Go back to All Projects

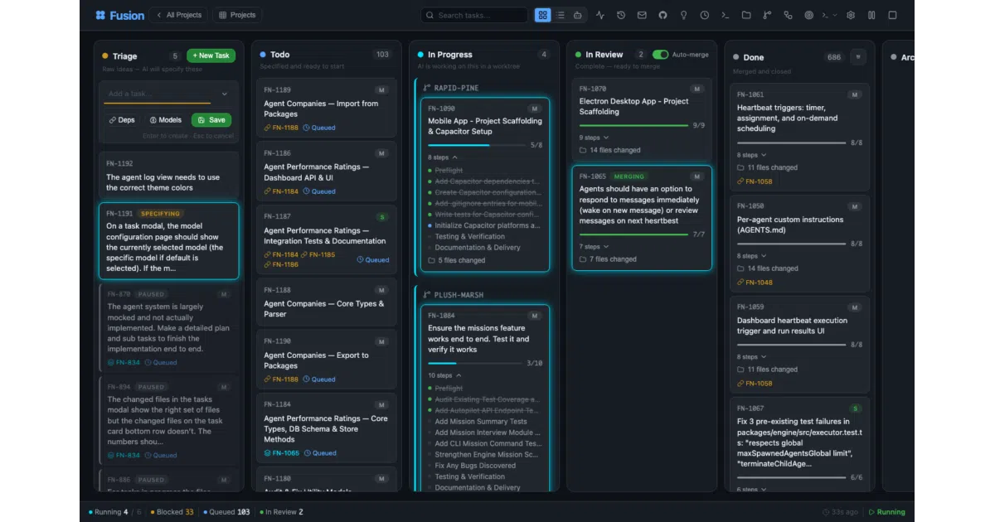177,15
